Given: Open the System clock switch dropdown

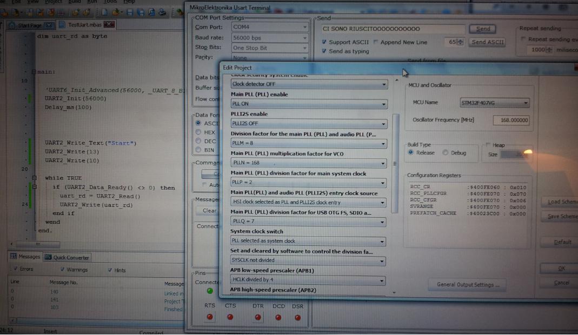Looking at the screenshot, I should 308,240.
